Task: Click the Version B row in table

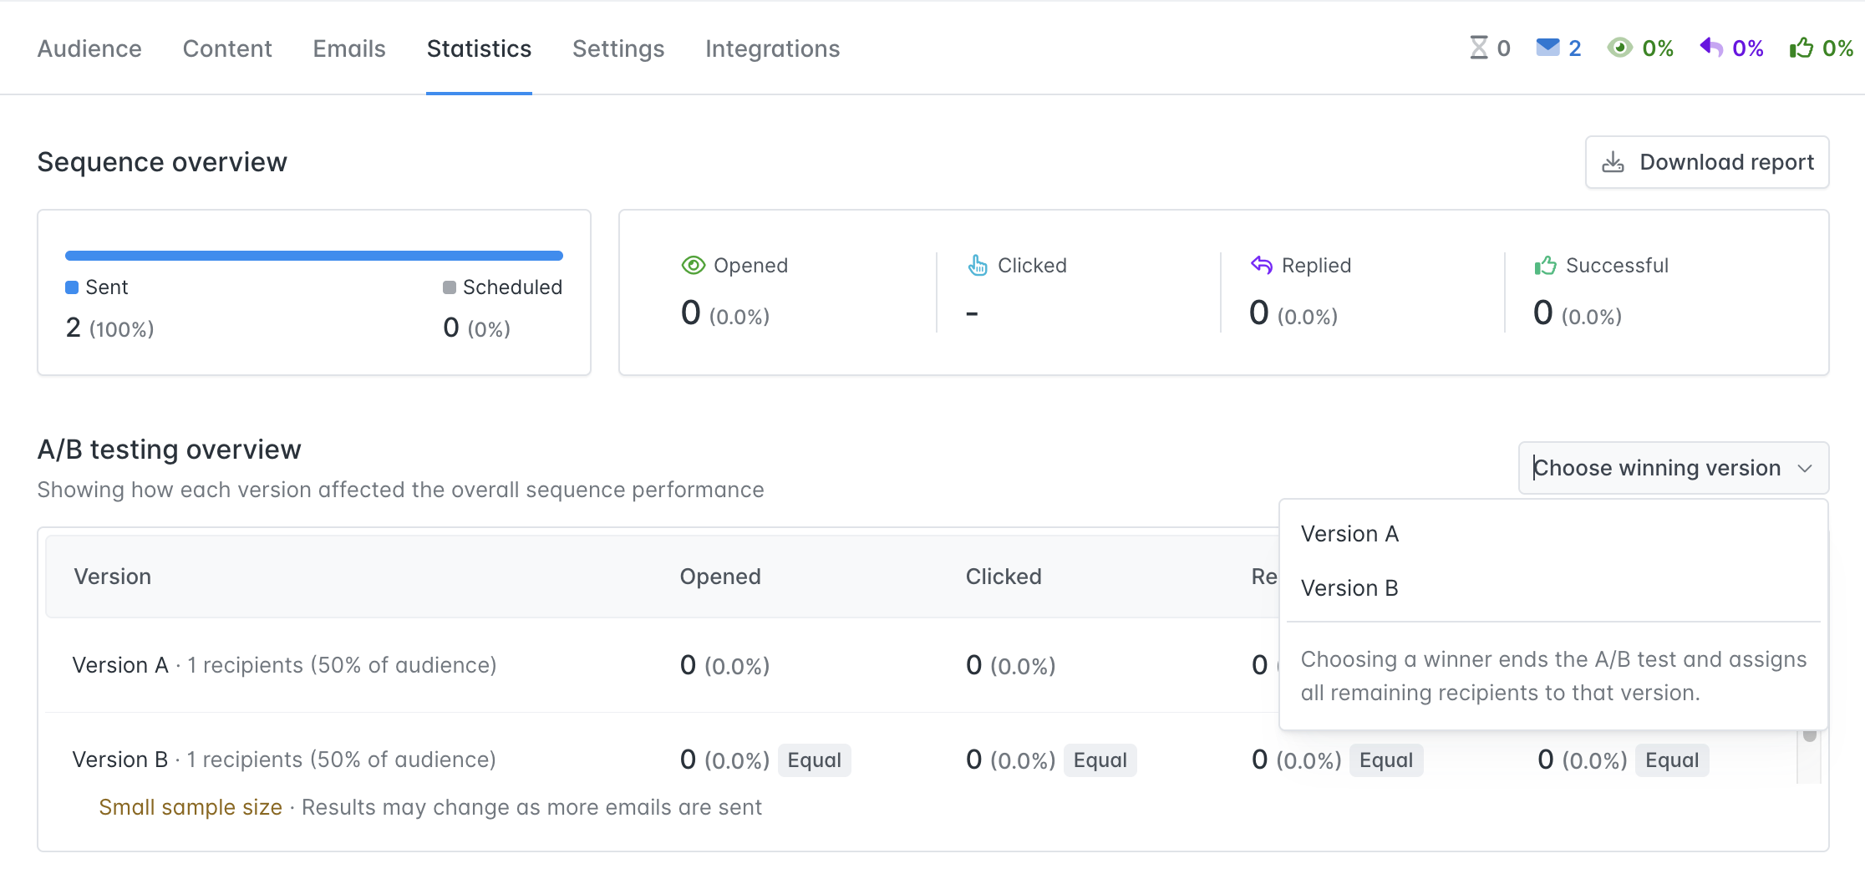Action: tap(284, 760)
